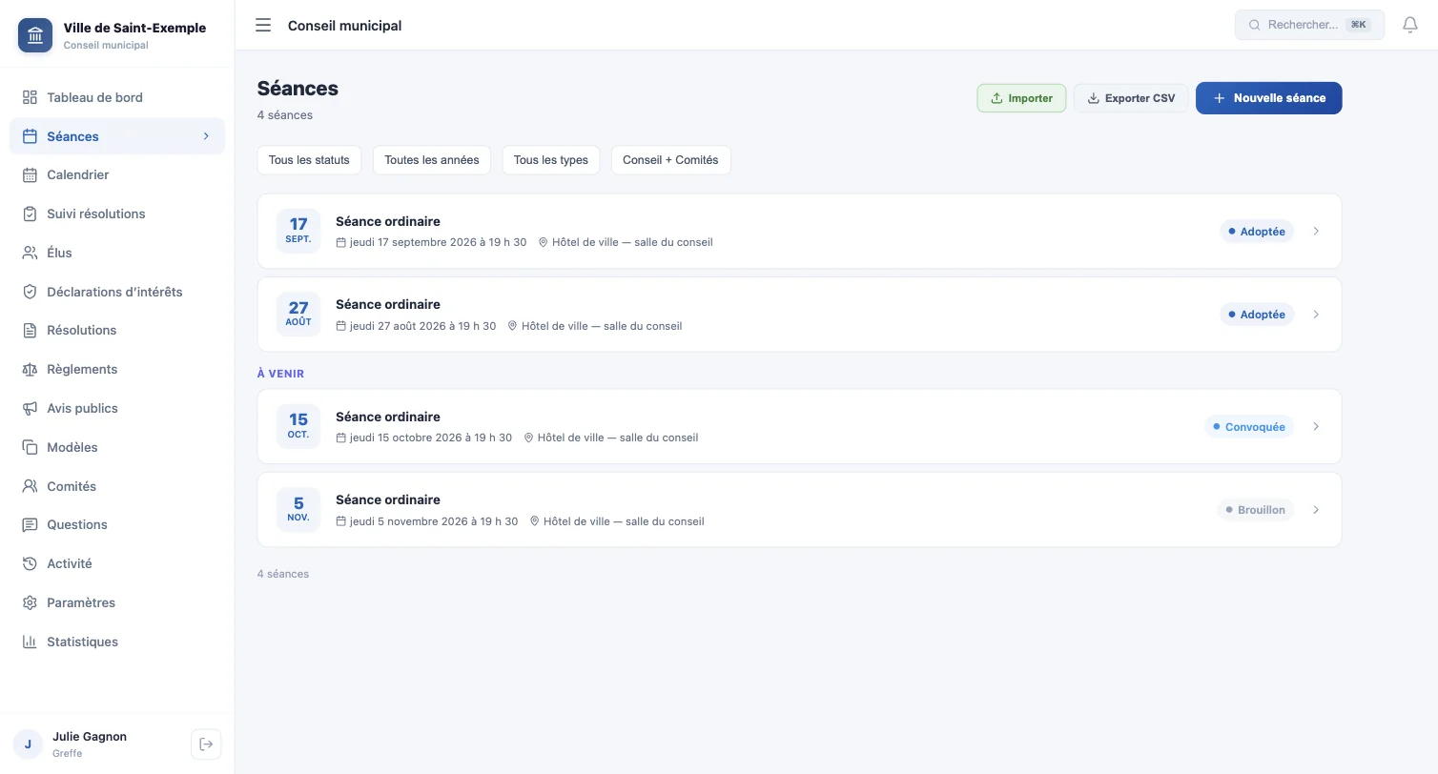Click the Convoquée status badge

[1248, 427]
